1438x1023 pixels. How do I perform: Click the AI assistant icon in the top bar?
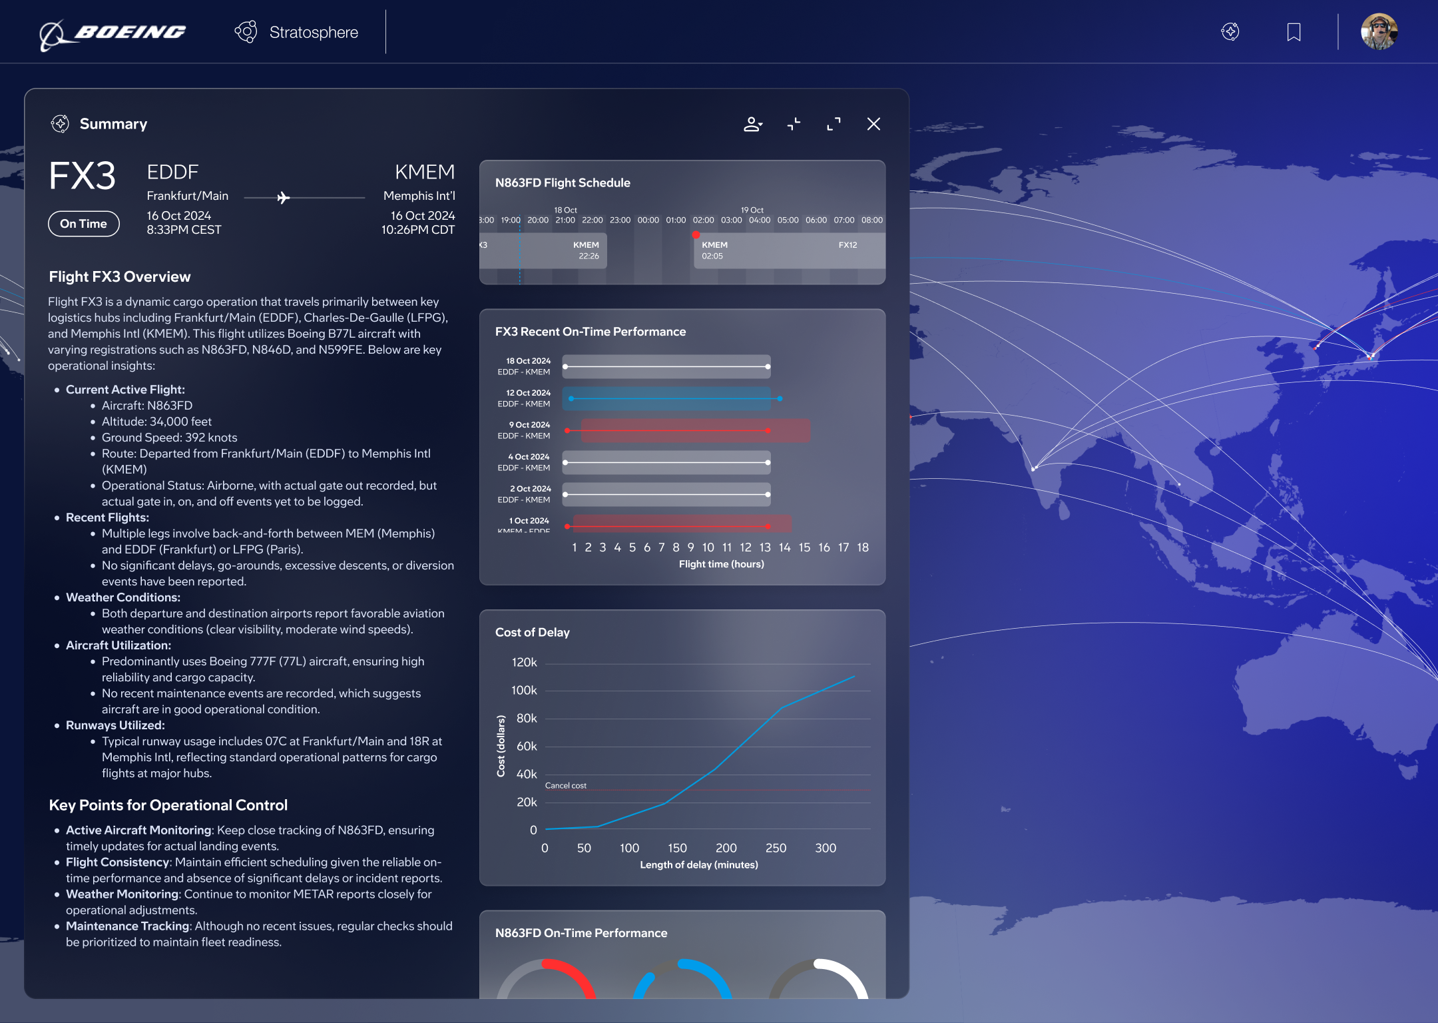[x=1230, y=32]
